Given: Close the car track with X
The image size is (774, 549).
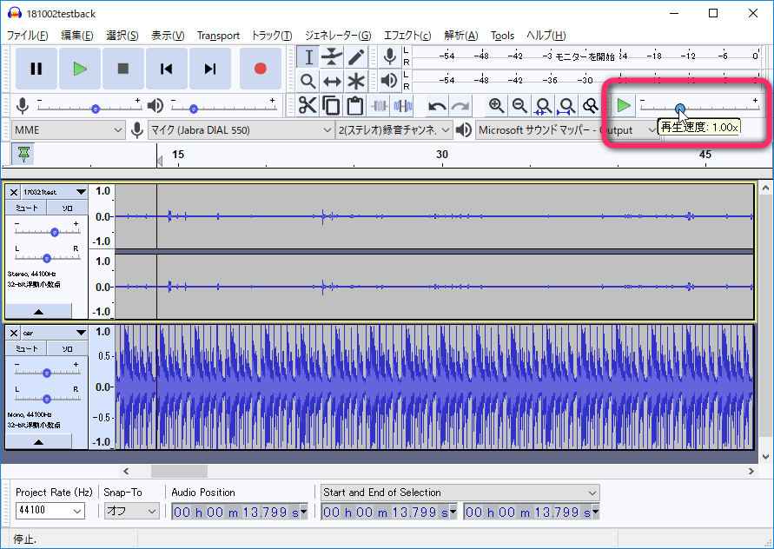Looking at the screenshot, I should coord(14,333).
